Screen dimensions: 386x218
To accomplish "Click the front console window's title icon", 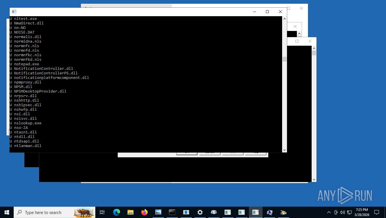I will (14, 12).
